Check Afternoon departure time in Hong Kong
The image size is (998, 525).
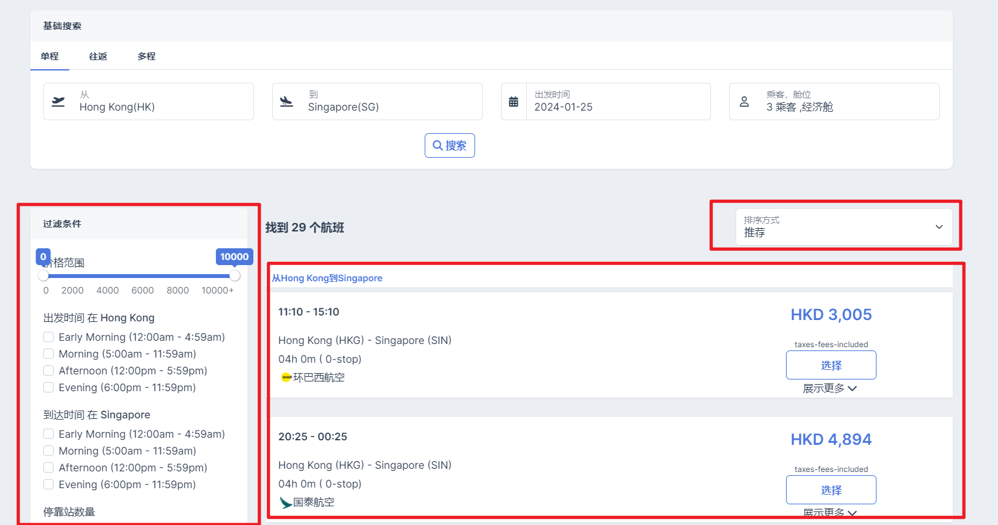pyautogui.click(x=48, y=370)
